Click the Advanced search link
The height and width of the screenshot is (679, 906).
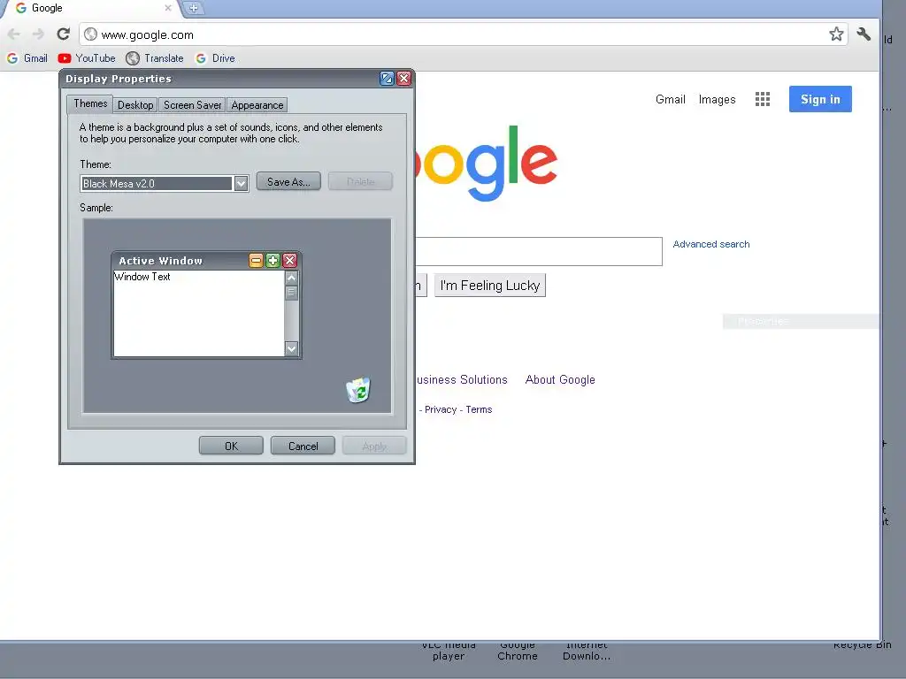[x=711, y=244]
